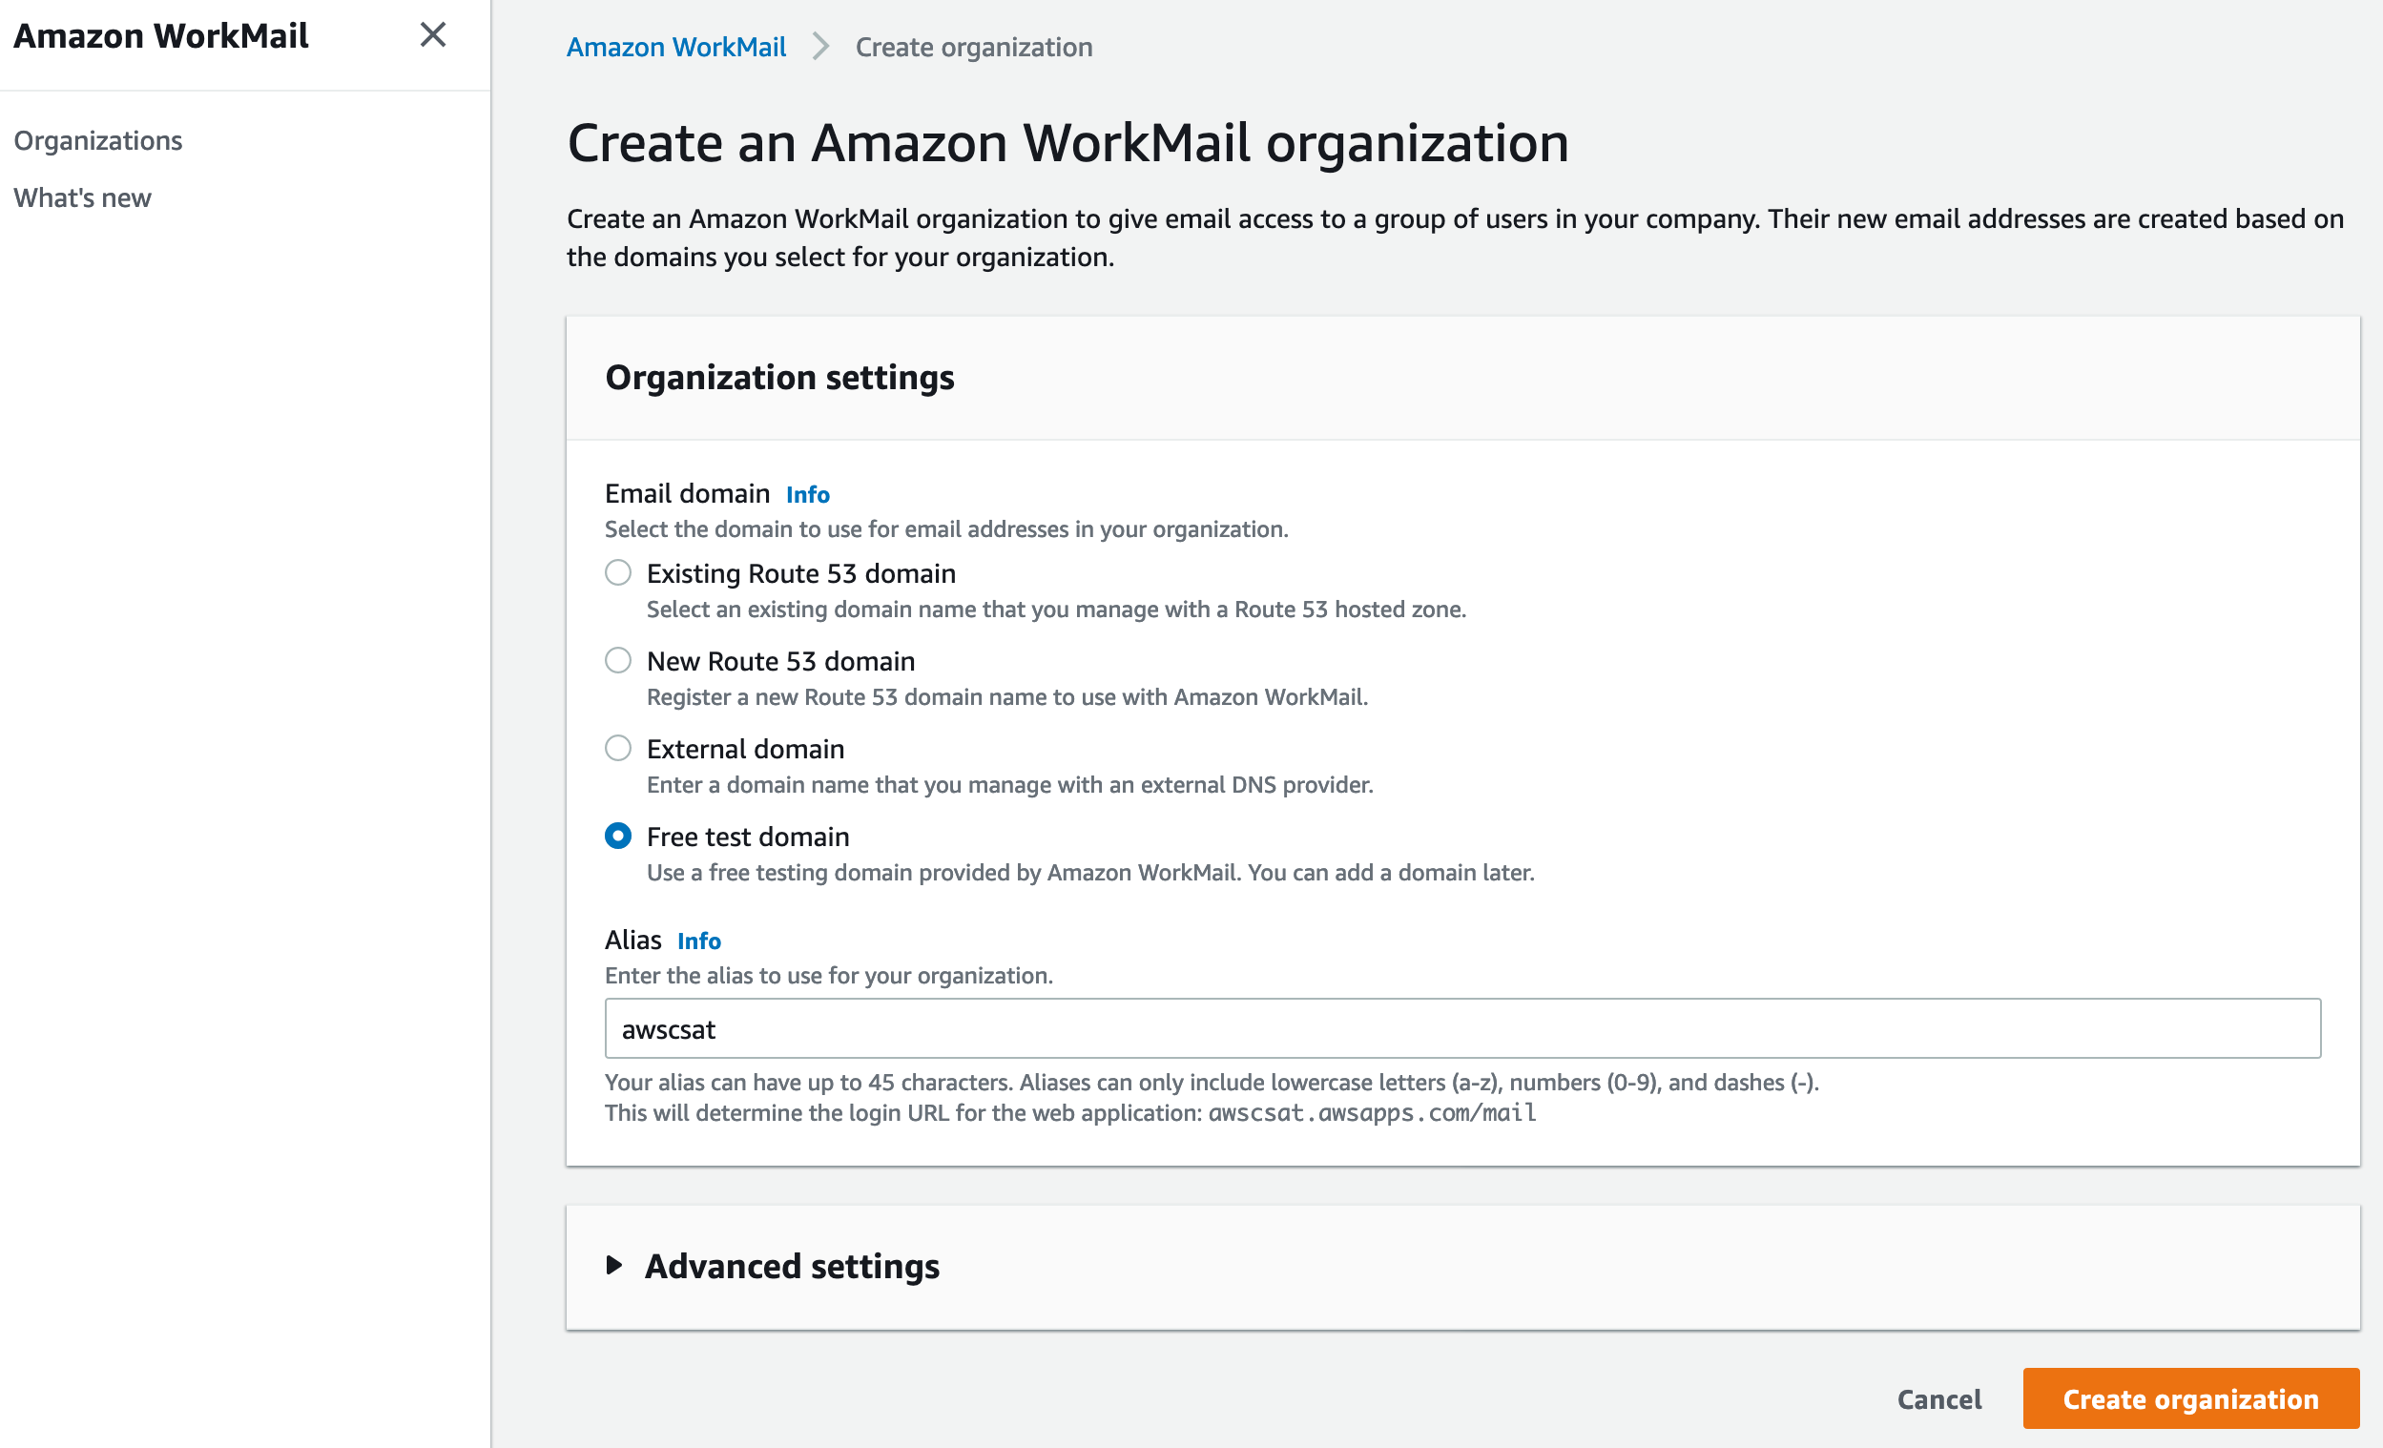2383x1448 pixels.
Task: Click the Amazon WorkMail sidebar title
Action: 160,36
